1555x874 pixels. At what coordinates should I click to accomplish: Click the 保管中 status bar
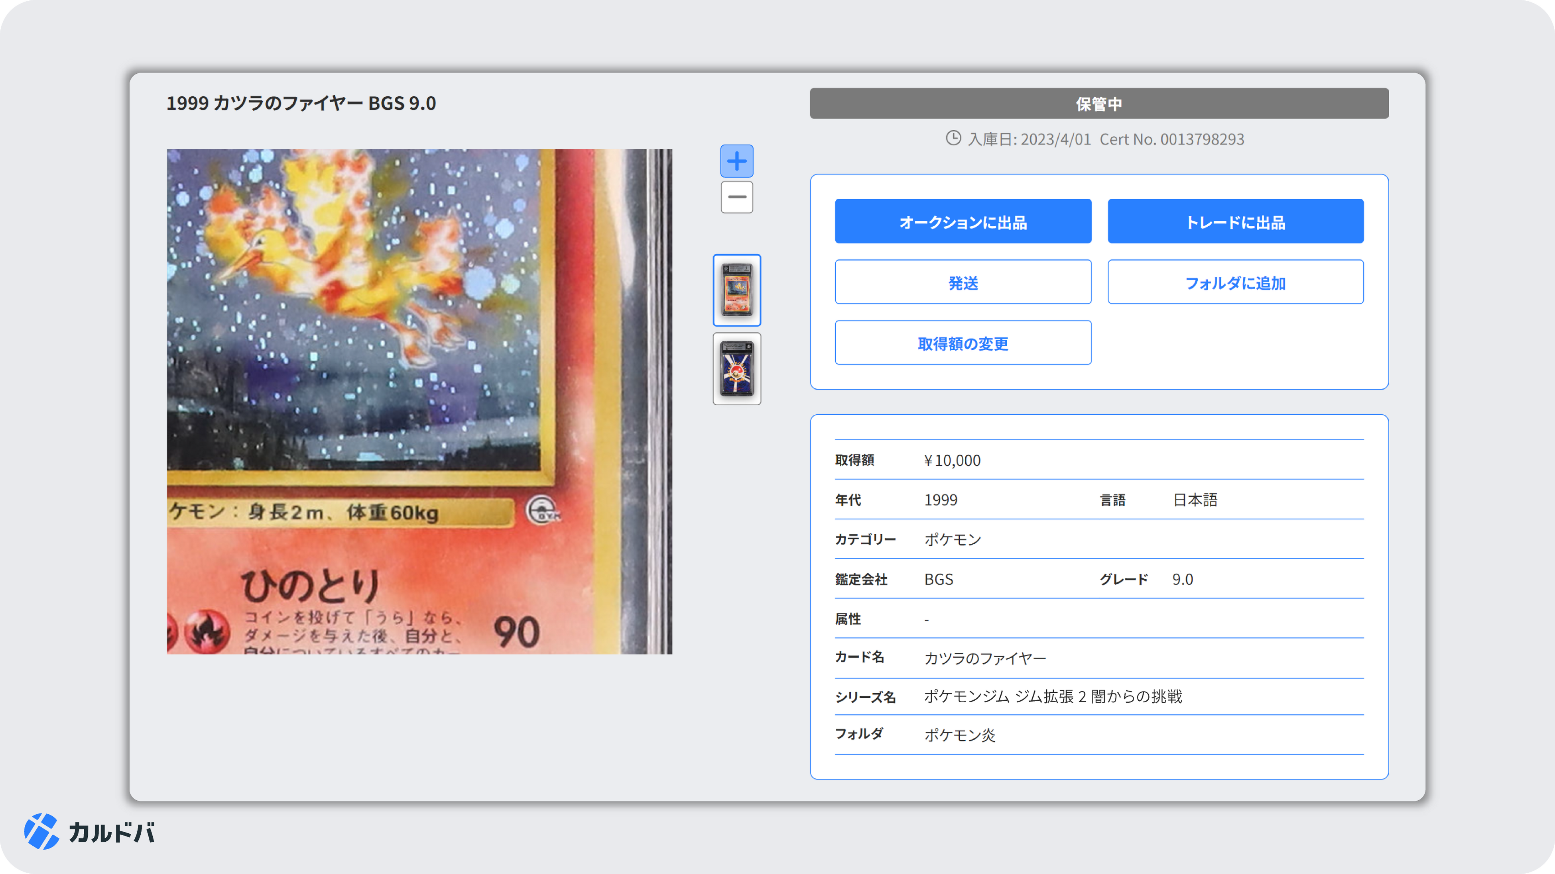(1098, 104)
